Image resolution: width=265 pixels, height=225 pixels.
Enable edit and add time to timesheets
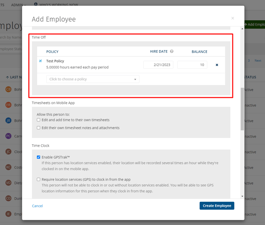tap(39, 120)
